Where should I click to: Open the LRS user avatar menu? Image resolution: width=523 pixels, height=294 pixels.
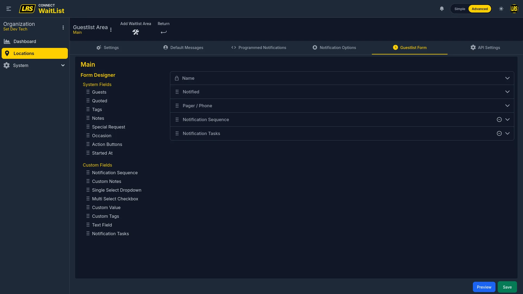click(x=514, y=9)
